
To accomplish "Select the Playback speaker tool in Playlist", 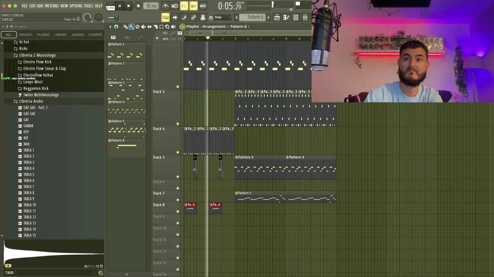I will pos(173,27).
